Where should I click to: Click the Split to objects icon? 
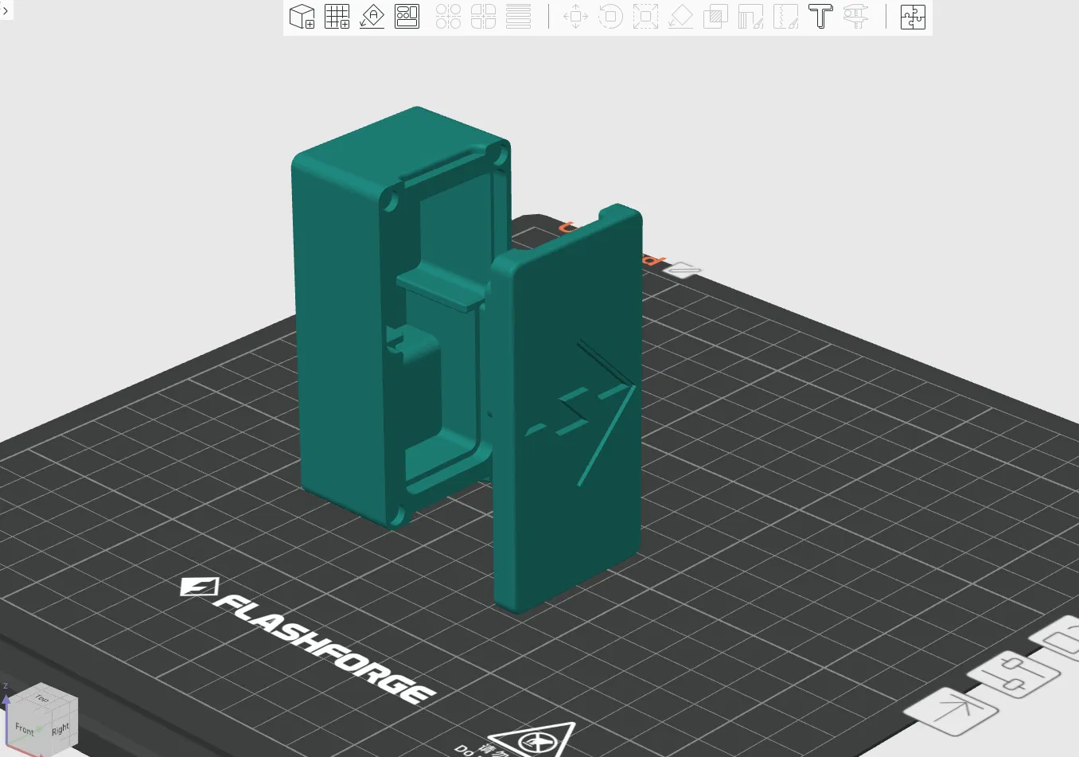coord(449,17)
